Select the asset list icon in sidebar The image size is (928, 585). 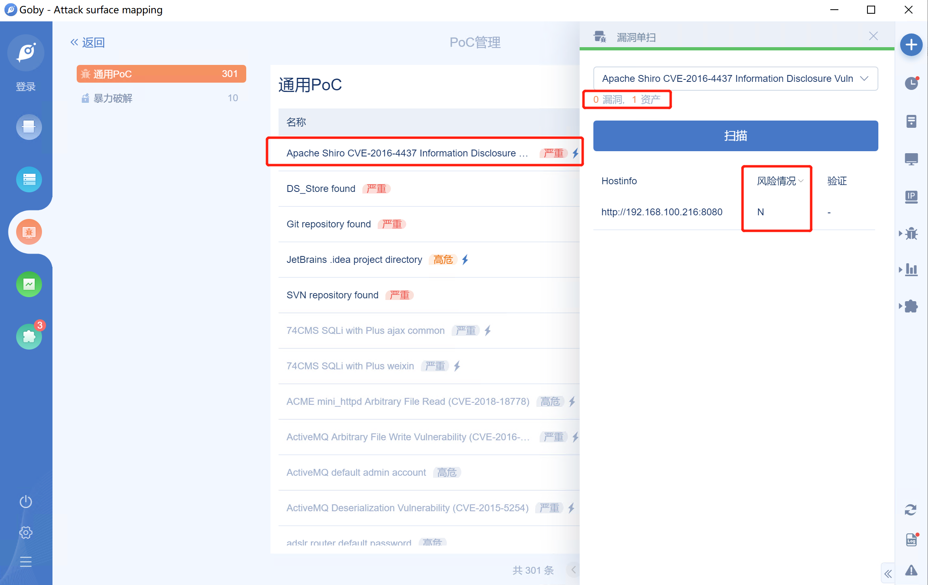28,178
